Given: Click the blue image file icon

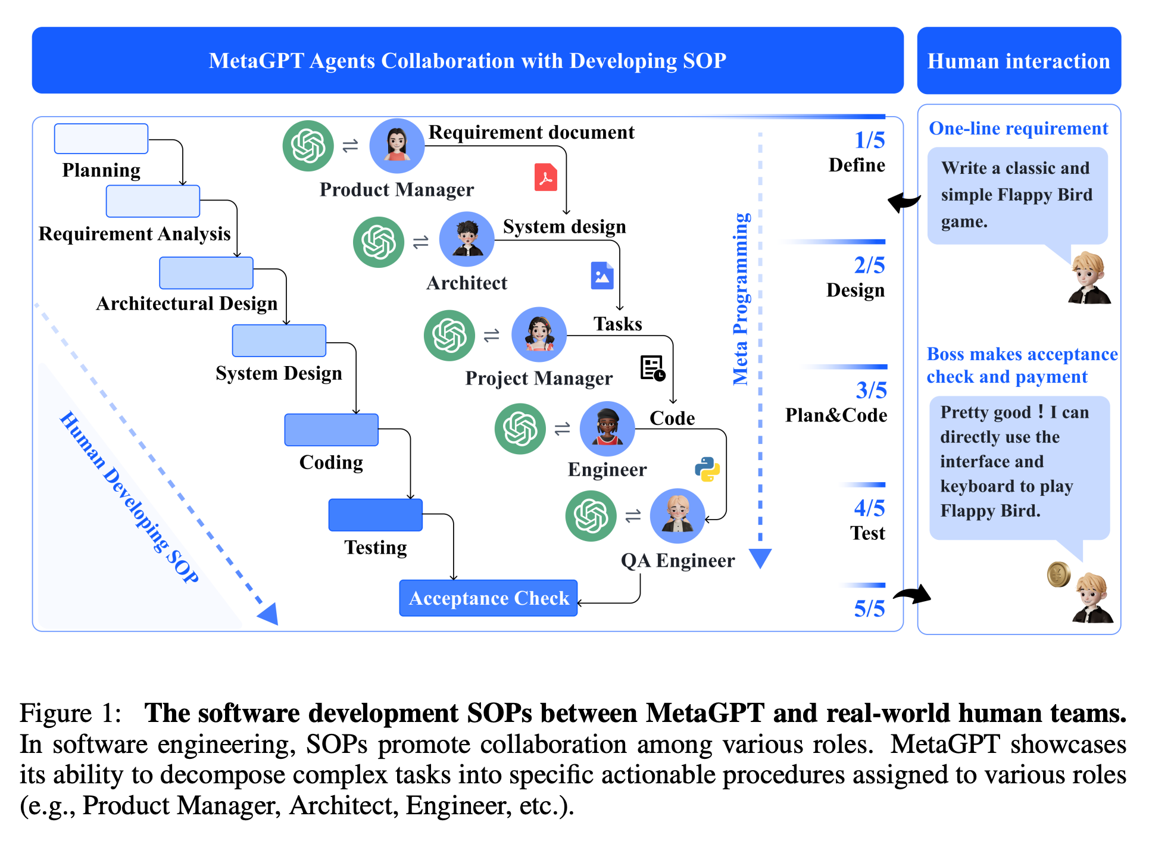Looking at the screenshot, I should tap(602, 276).
